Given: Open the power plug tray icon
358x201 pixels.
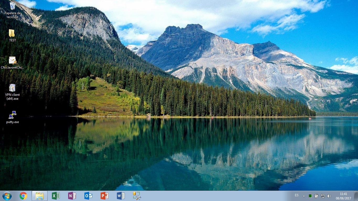Looking at the screenshot, I should coord(316,196).
